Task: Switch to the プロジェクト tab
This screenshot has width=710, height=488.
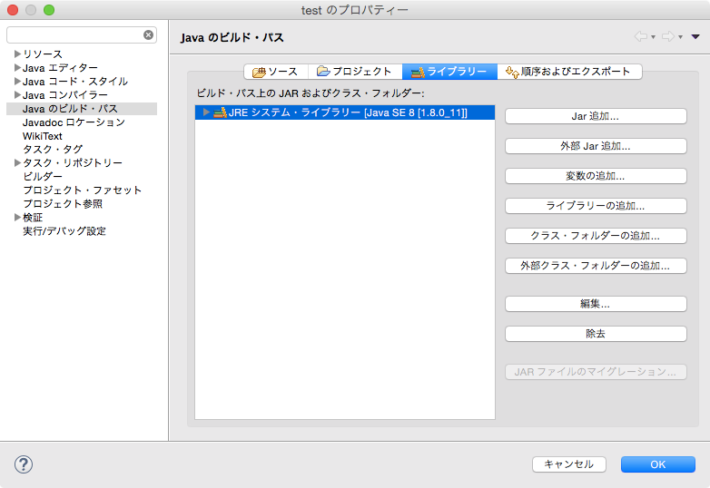Action: pos(355,72)
